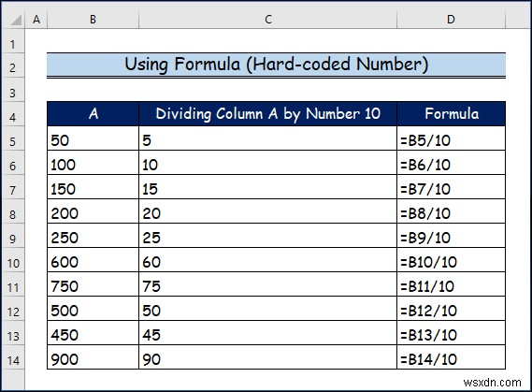Select cell containing 50 in row 5
Screen dimensions: 532x392
point(93,138)
